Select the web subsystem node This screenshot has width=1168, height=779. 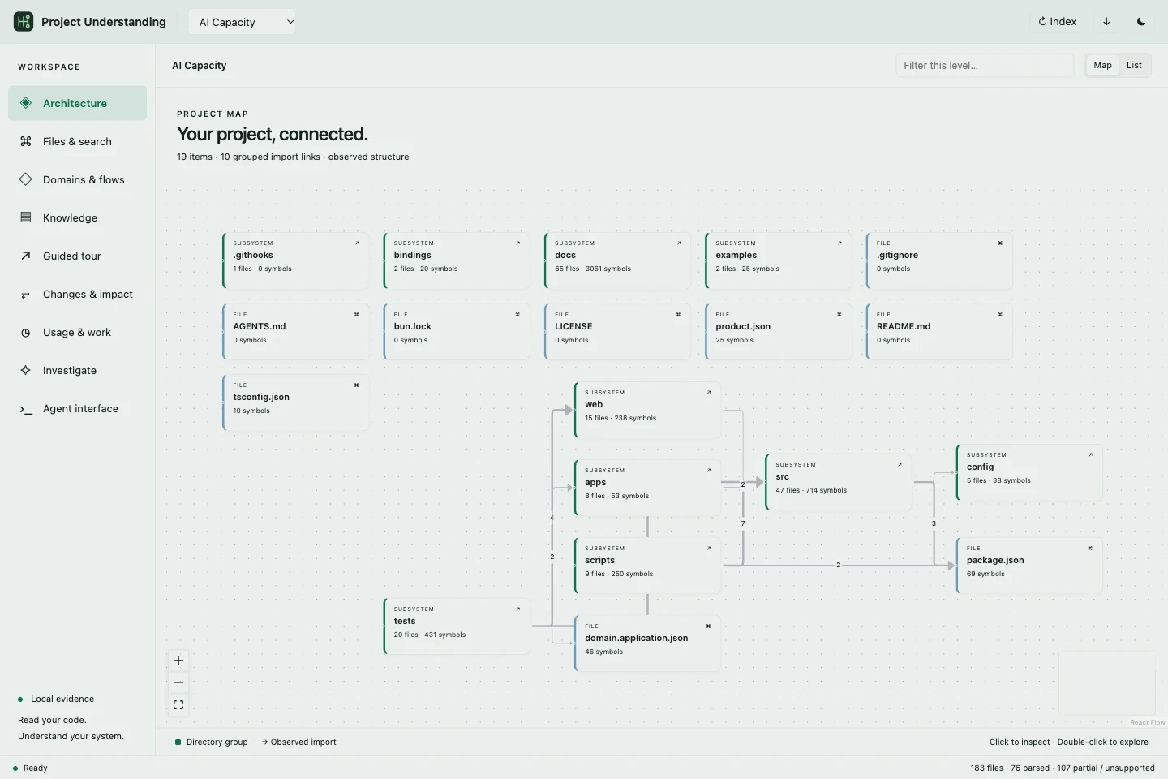coord(647,410)
